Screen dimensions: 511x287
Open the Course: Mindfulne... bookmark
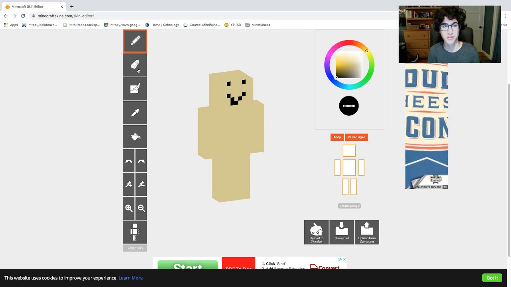tap(202, 25)
